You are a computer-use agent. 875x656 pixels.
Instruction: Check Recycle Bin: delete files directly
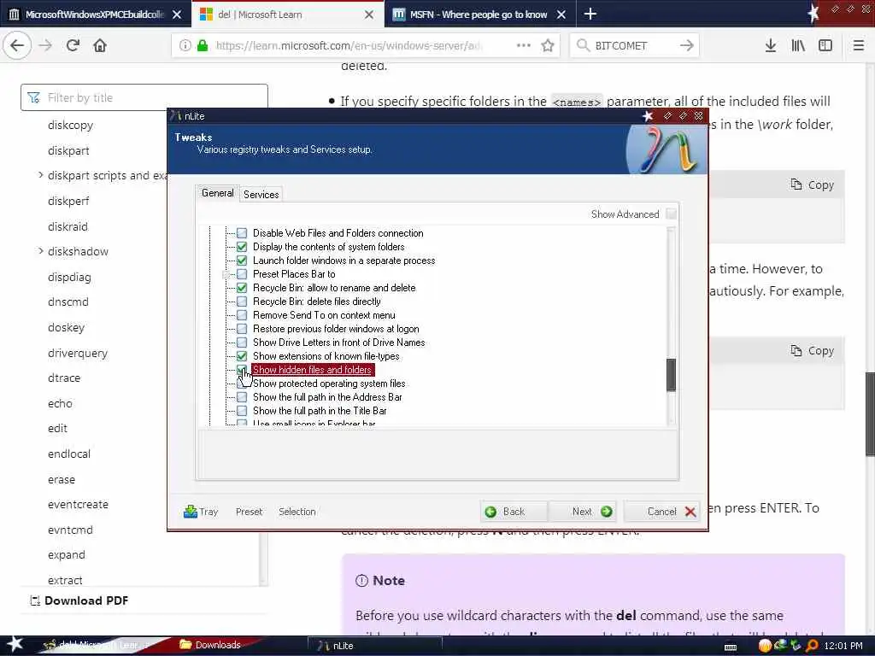click(x=242, y=302)
